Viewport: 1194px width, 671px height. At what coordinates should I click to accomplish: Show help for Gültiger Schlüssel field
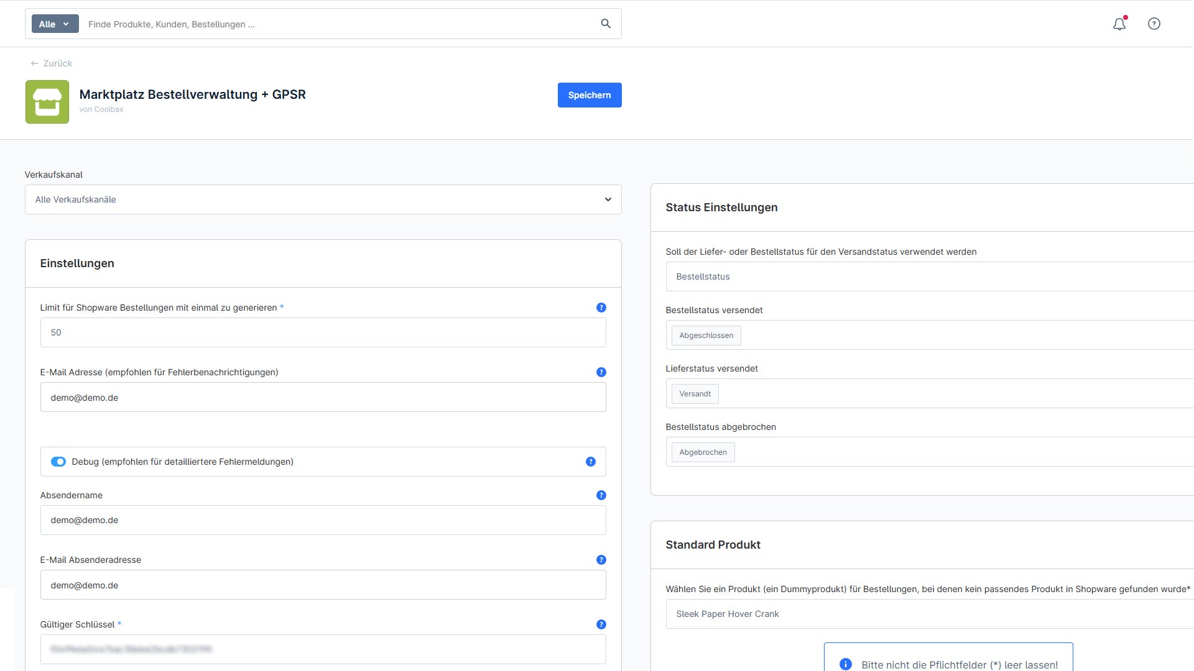coord(601,624)
